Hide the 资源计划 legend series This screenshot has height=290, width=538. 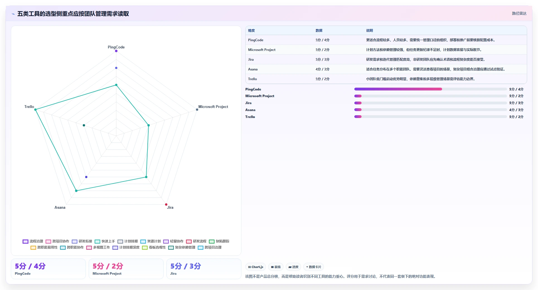[151, 241]
